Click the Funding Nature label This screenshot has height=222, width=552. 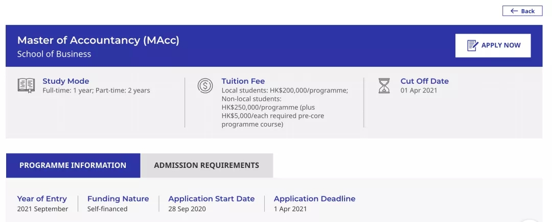(x=118, y=199)
